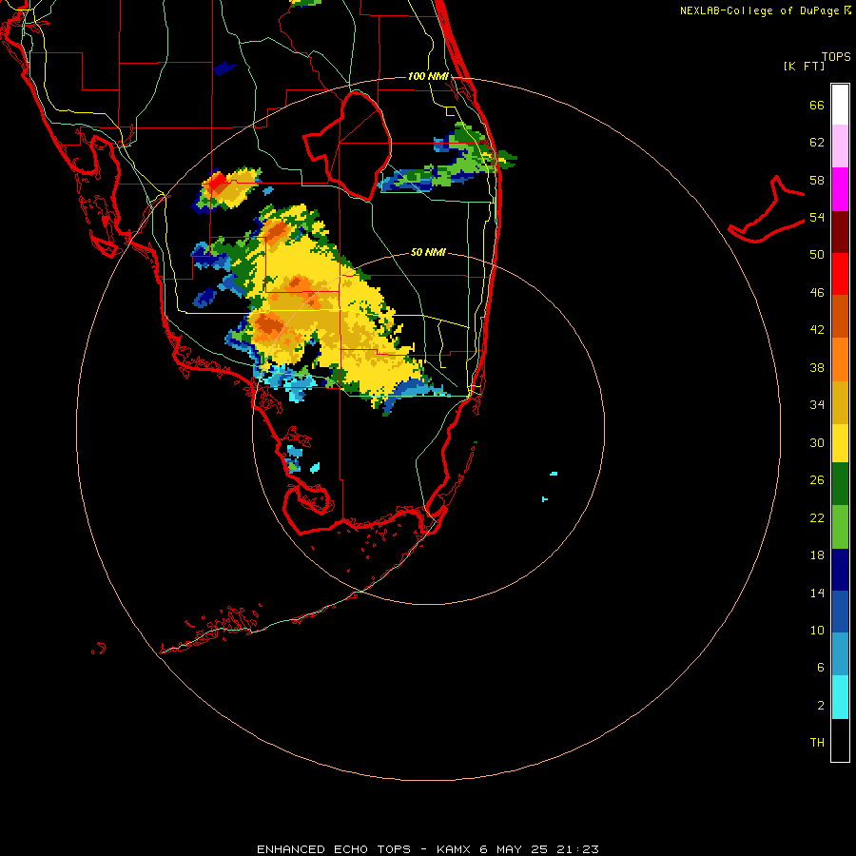
Task: Click the light green legend color block
Action: tap(840, 527)
